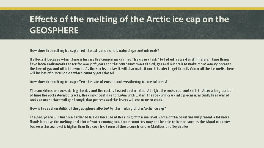Click the paragraph beginning 'The sun shines on rocks'
The height and width of the screenshot is (148, 264).
pyautogui.click(x=130, y=95)
